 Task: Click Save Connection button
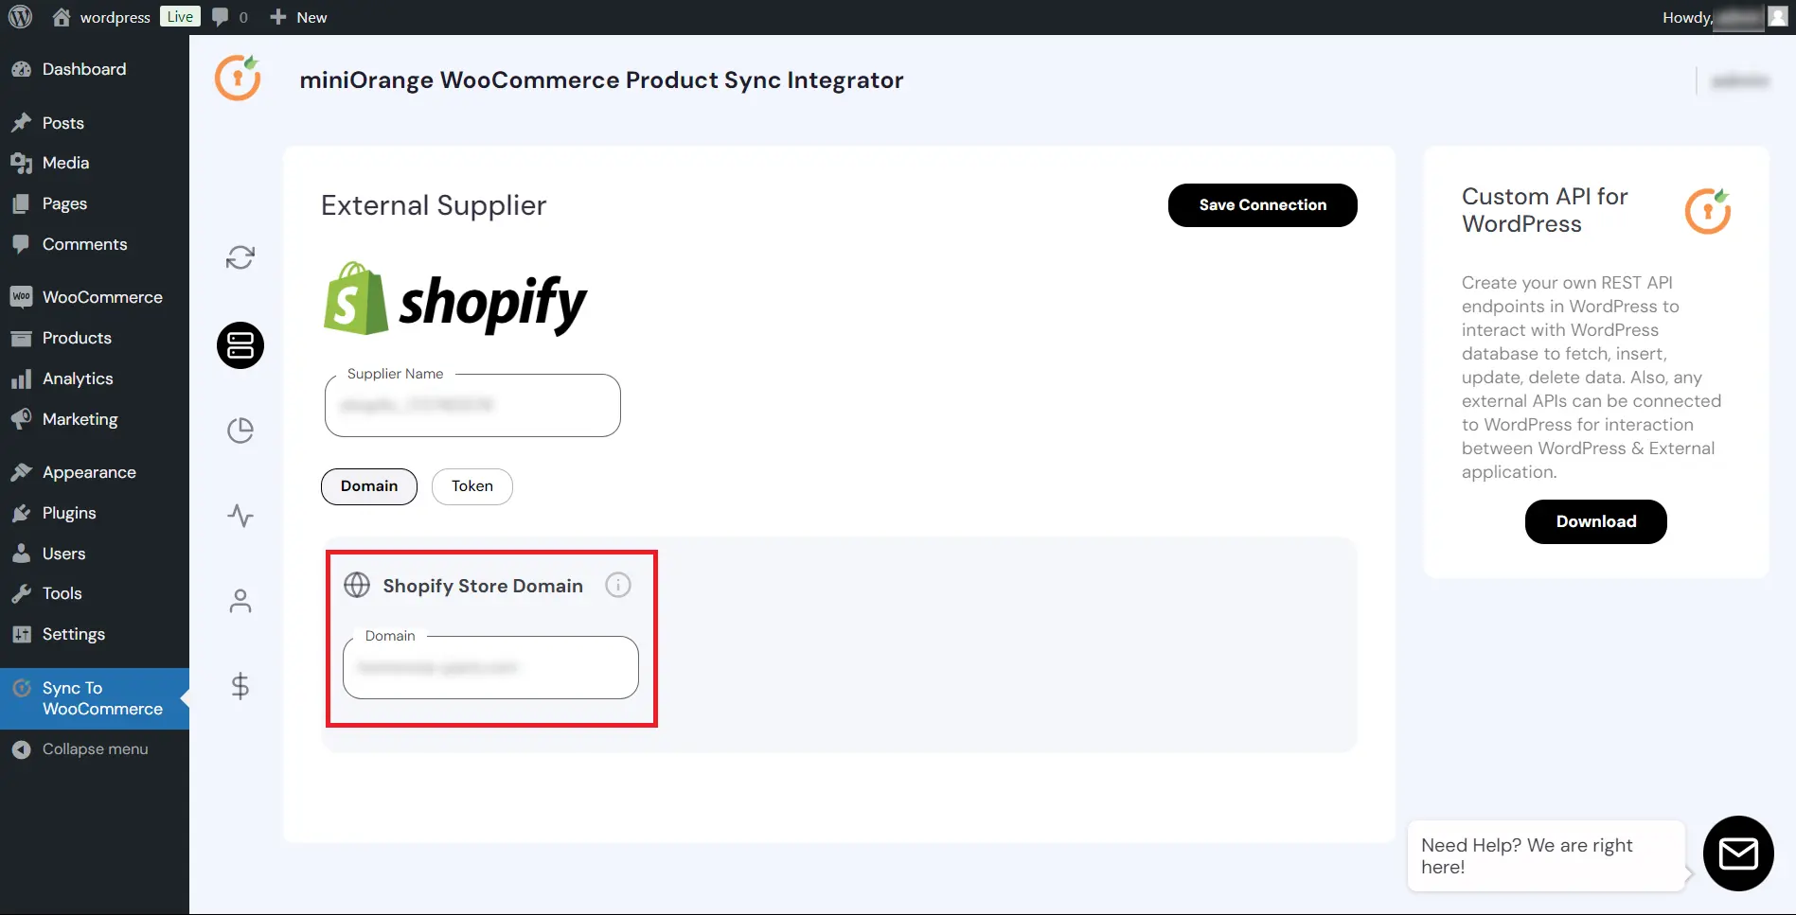[x=1262, y=205]
